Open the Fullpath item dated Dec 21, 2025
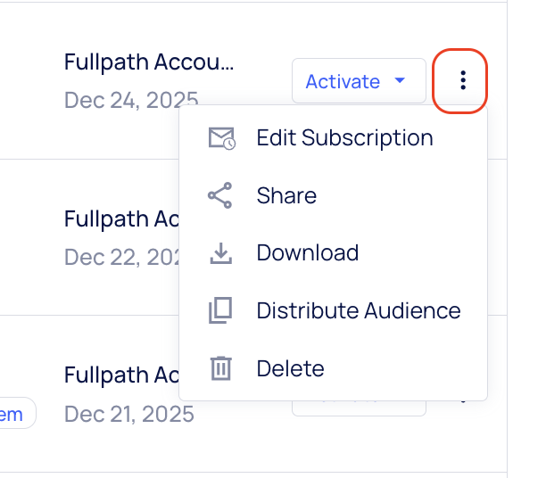 tap(120, 375)
